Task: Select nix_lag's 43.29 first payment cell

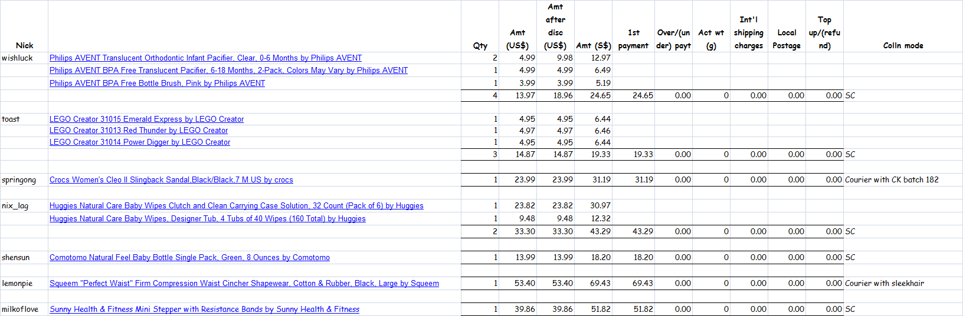Action: point(633,231)
